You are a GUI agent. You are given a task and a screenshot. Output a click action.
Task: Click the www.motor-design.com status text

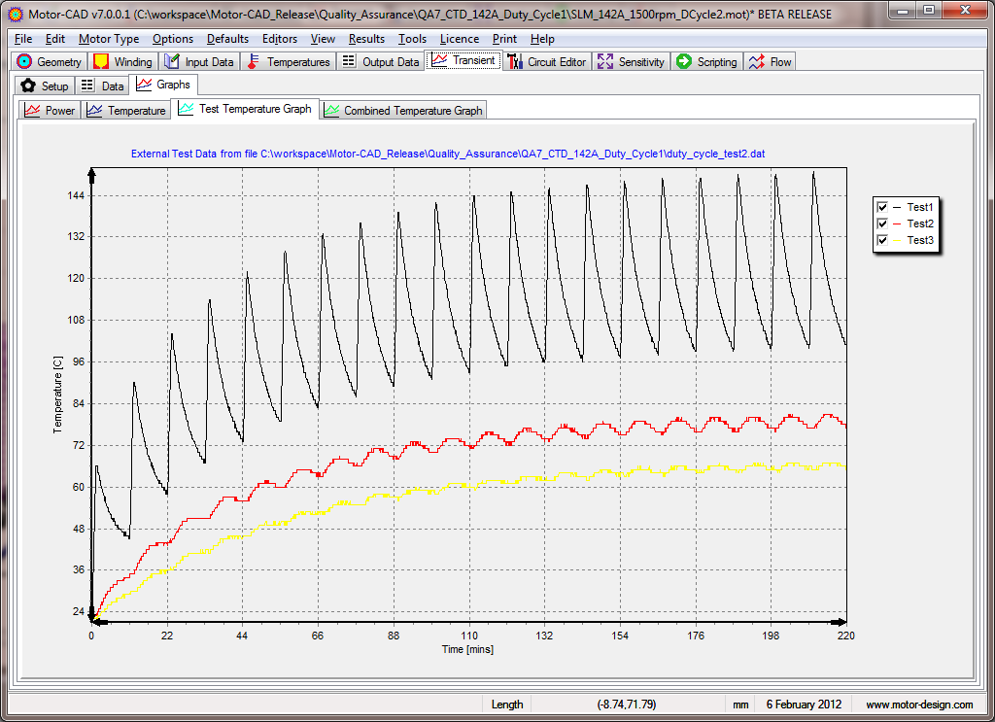(x=919, y=705)
